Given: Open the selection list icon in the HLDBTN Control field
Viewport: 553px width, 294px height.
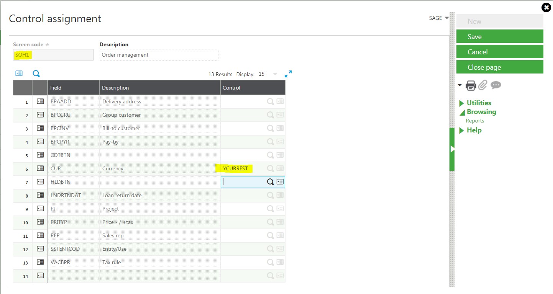Looking at the screenshot, I should pos(280,182).
